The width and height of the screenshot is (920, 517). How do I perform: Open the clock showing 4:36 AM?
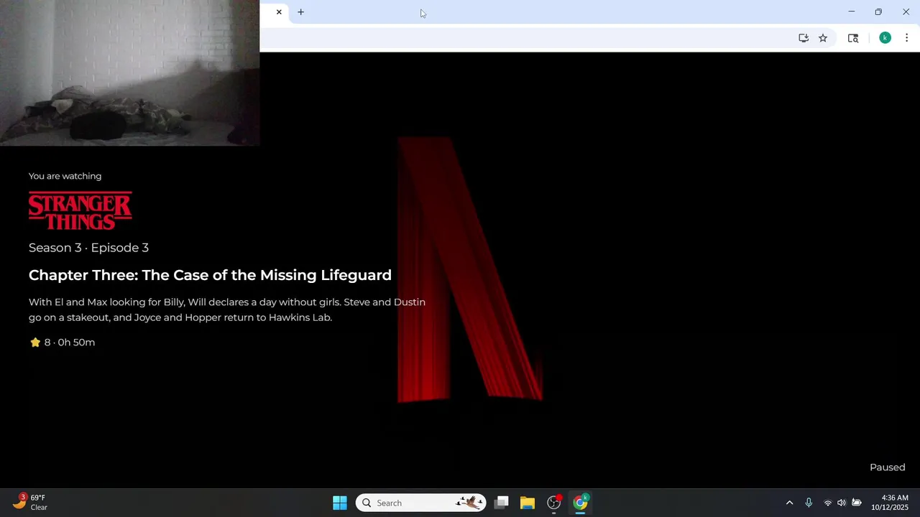pyautogui.click(x=890, y=503)
